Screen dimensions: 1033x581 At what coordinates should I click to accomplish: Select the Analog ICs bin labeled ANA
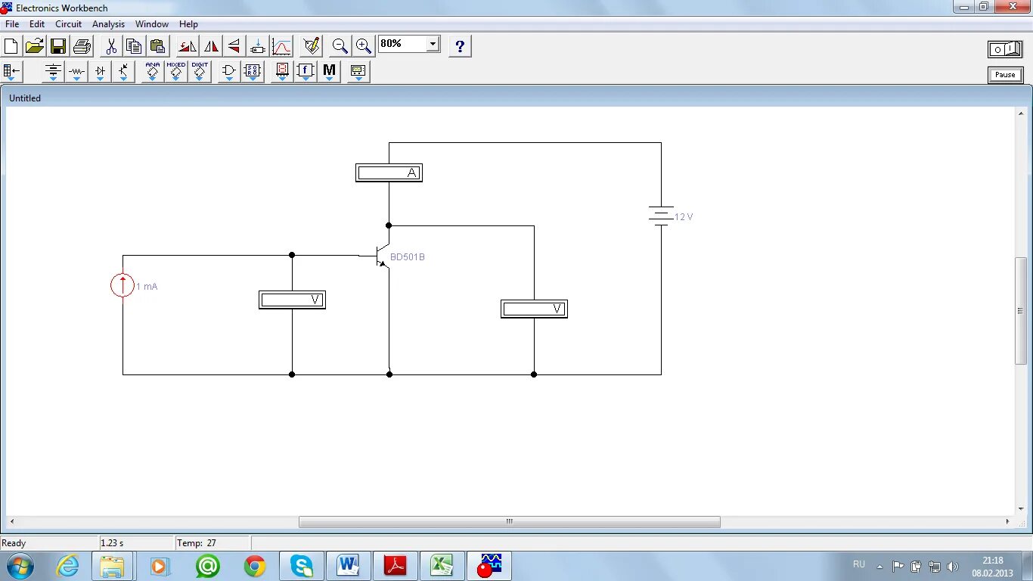(x=152, y=71)
